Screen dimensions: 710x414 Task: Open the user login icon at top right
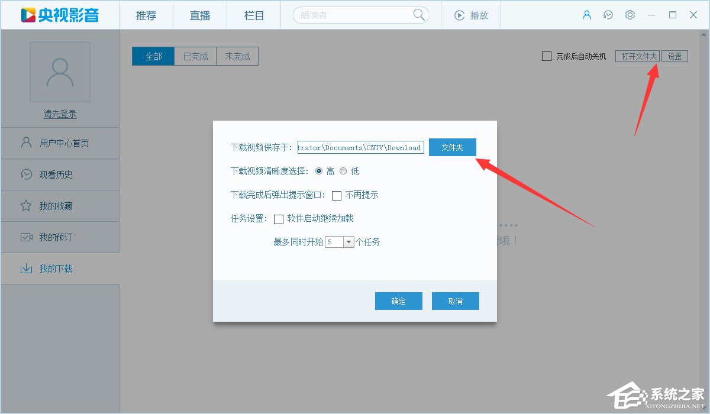(586, 15)
